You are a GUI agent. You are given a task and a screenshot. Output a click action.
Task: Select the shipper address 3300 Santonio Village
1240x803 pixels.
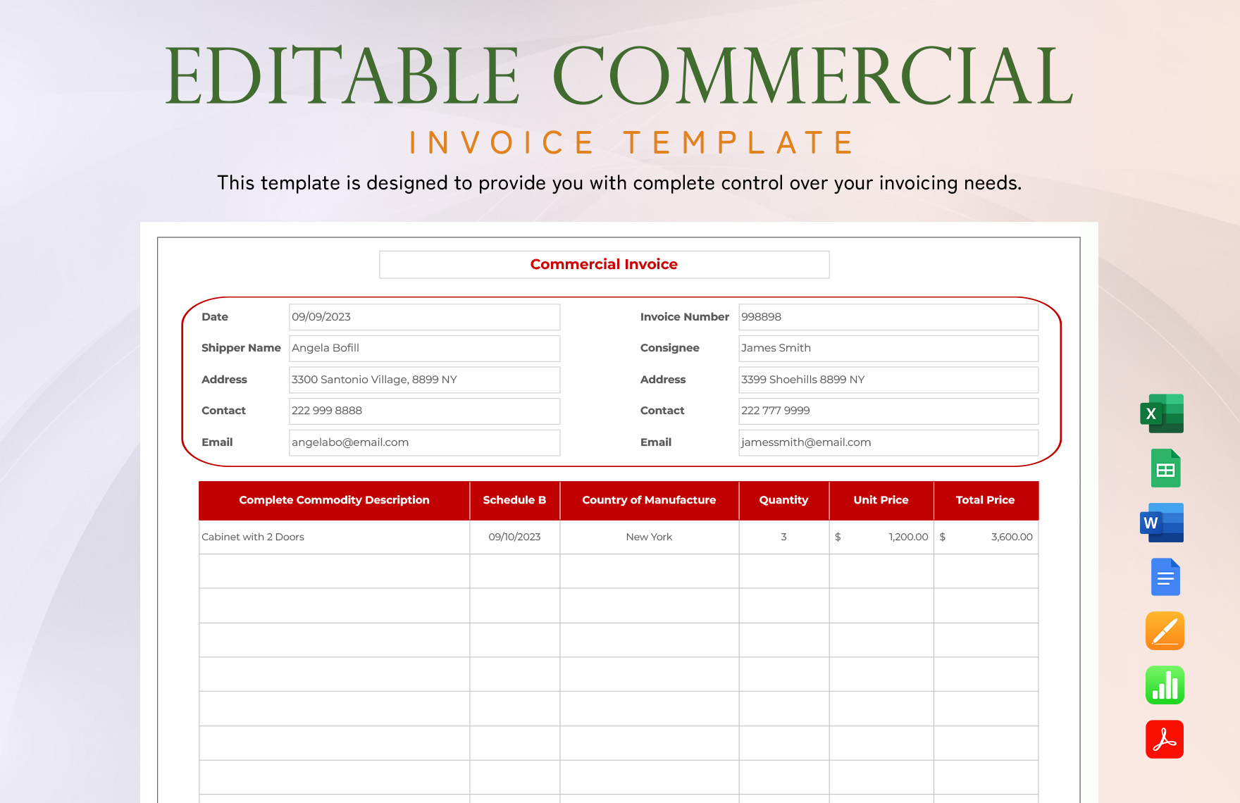424,380
